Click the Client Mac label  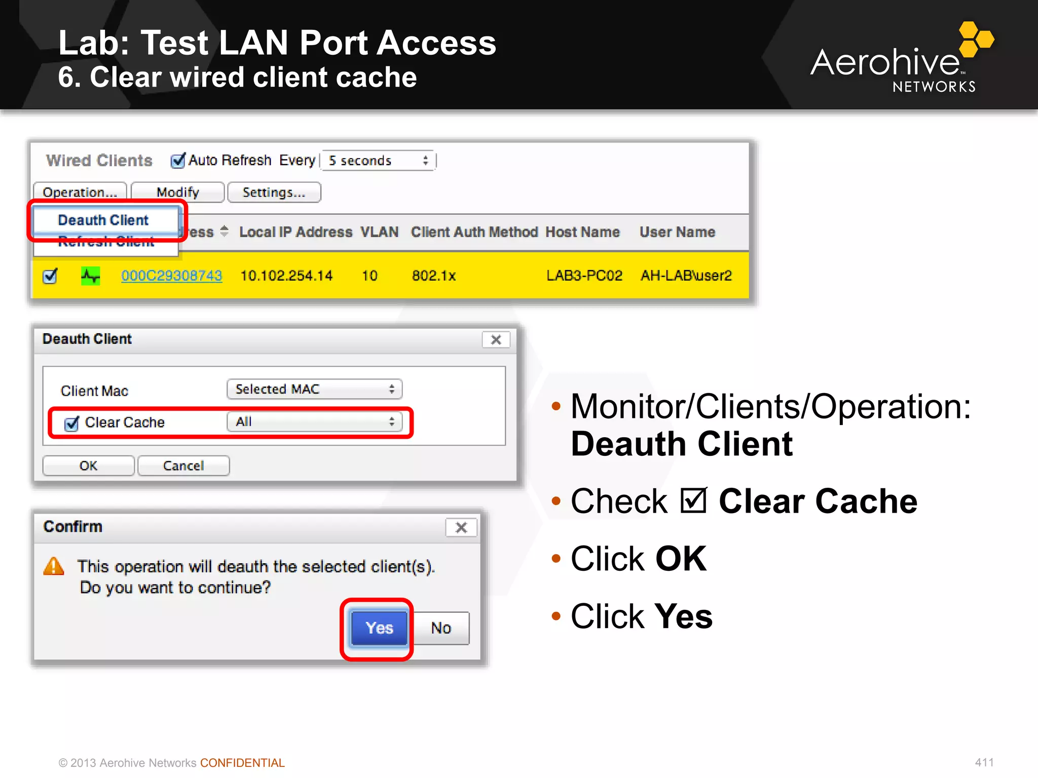coord(94,391)
